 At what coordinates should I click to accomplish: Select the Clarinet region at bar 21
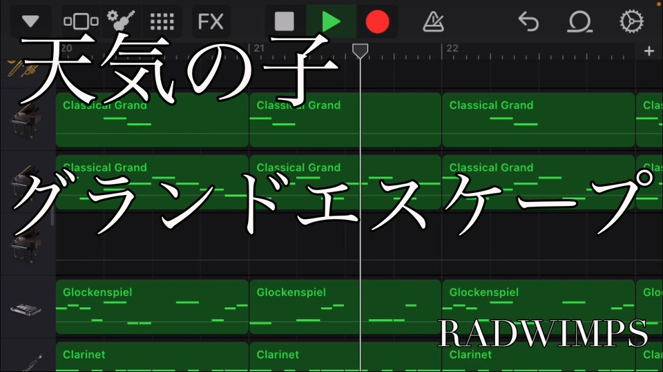pyautogui.click(x=345, y=357)
